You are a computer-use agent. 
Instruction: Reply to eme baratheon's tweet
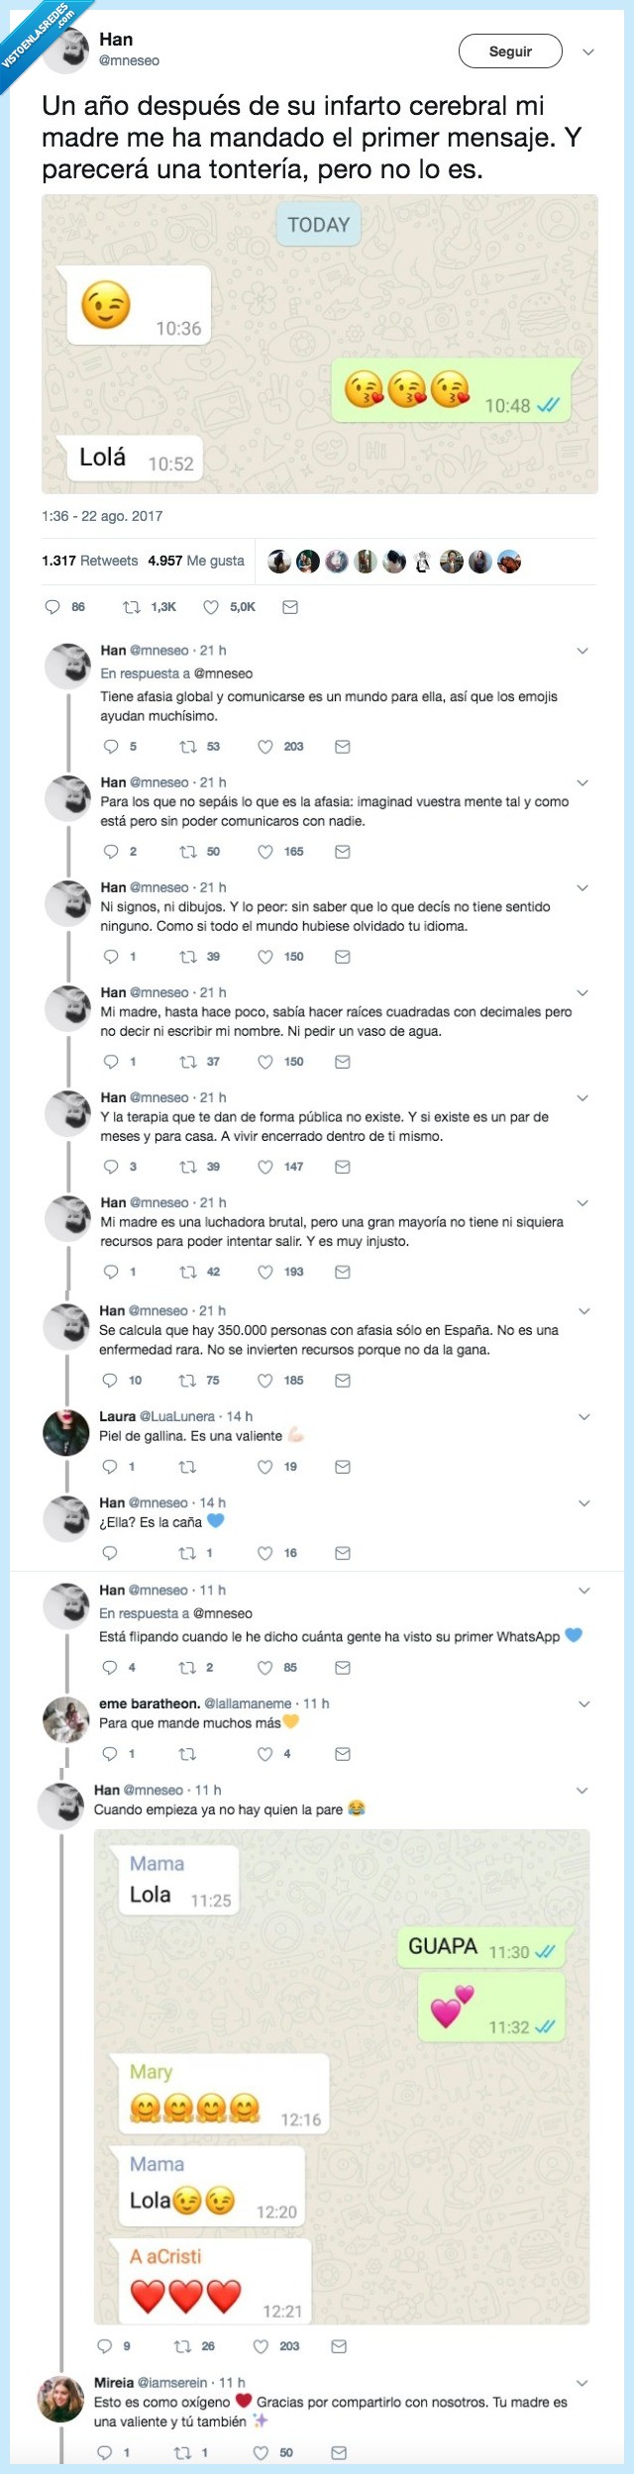point(109,1754)
